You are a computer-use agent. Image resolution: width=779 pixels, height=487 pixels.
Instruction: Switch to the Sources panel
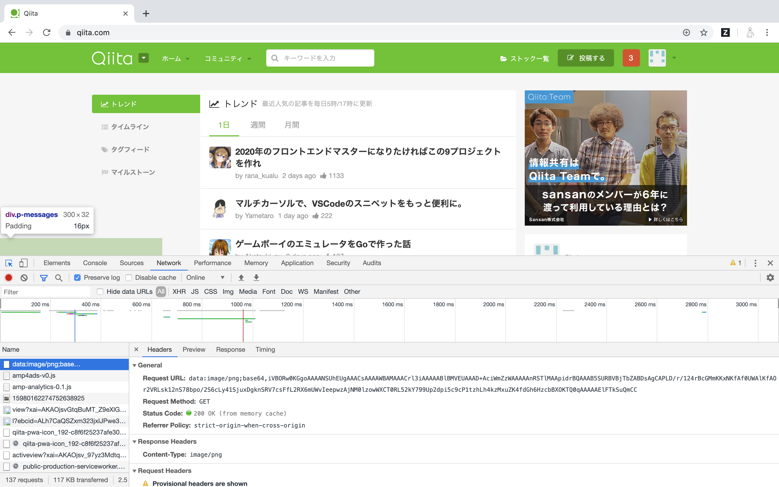[132, 263]
